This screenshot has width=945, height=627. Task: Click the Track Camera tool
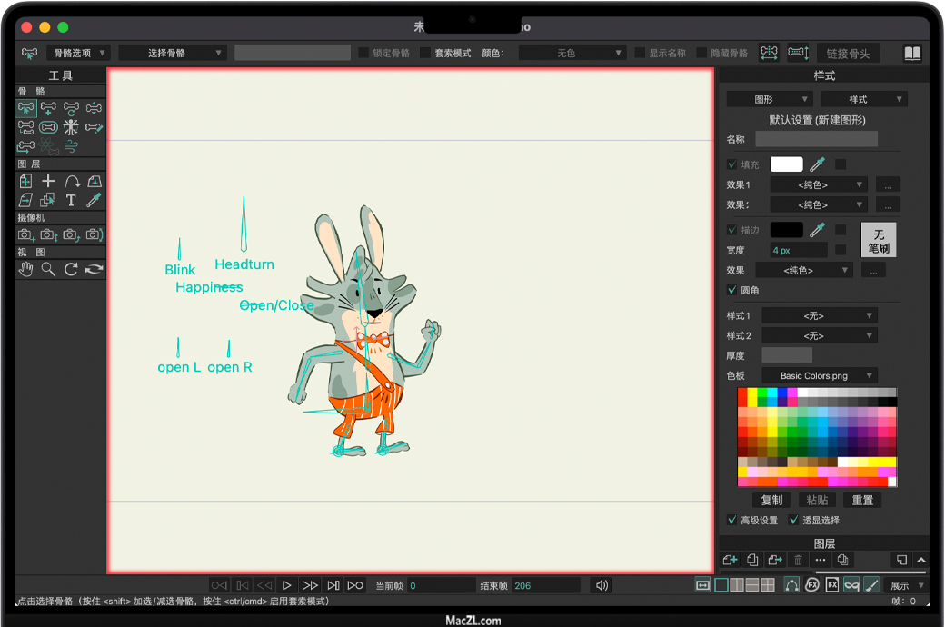click(25, 235)
